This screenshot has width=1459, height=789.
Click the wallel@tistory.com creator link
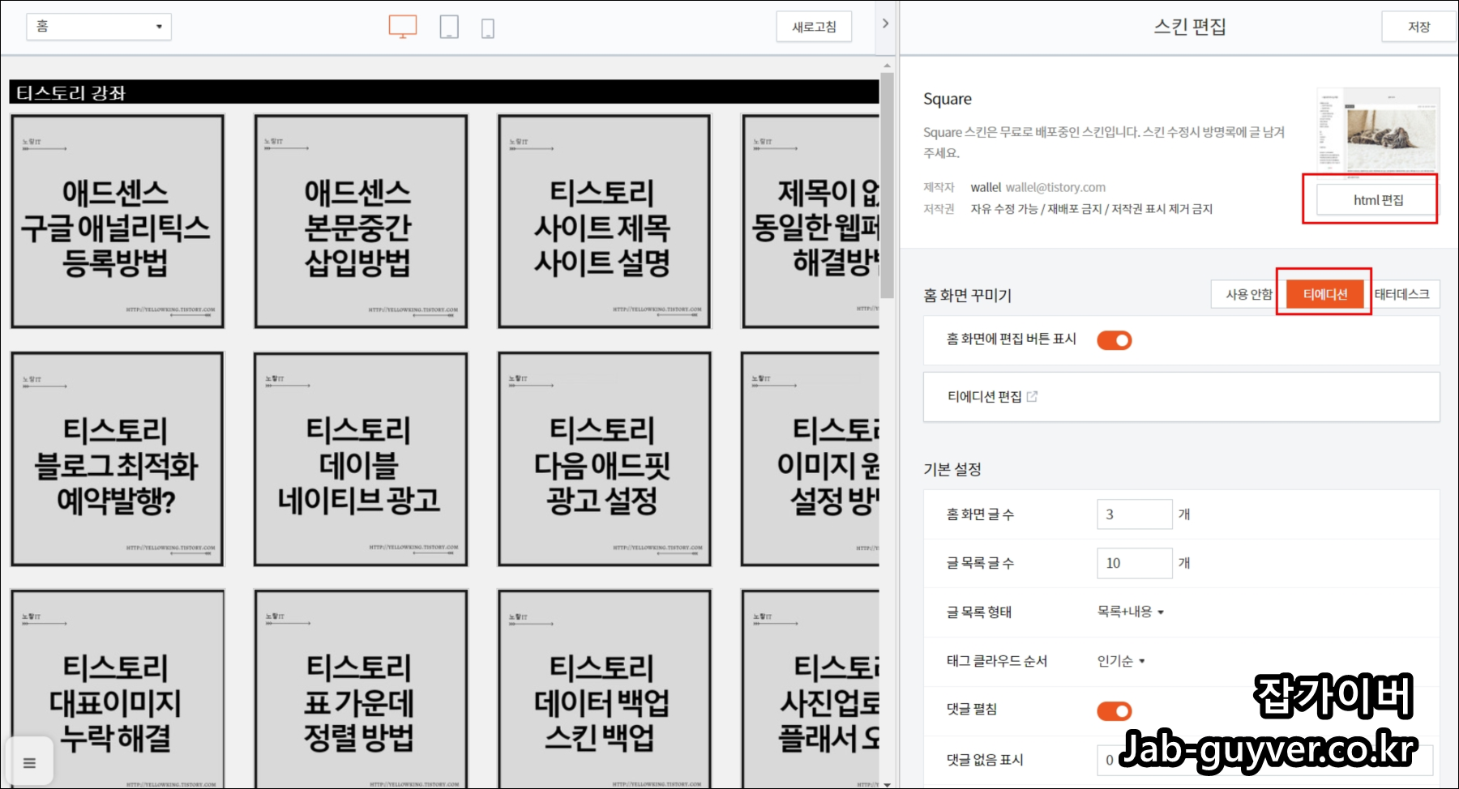click(1055, 186)
